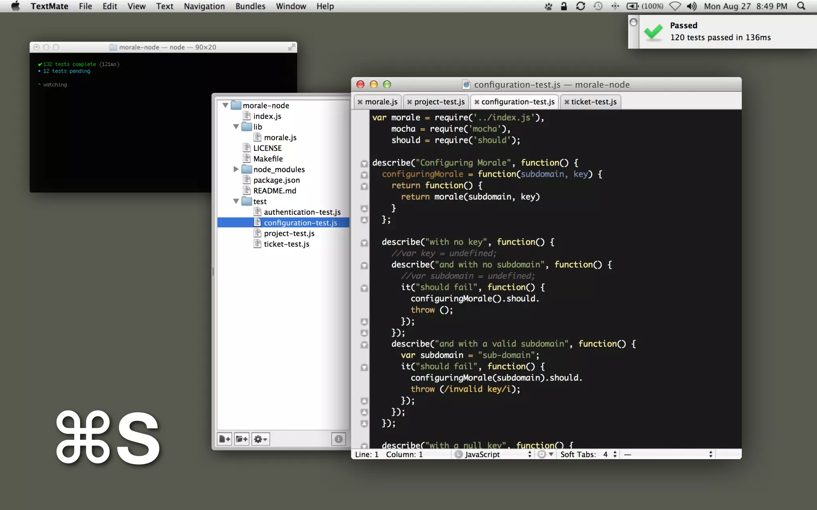Select authentication-test.js in the file tree
The height and width of the screenshot is (510, 817).
click(302, 212)
